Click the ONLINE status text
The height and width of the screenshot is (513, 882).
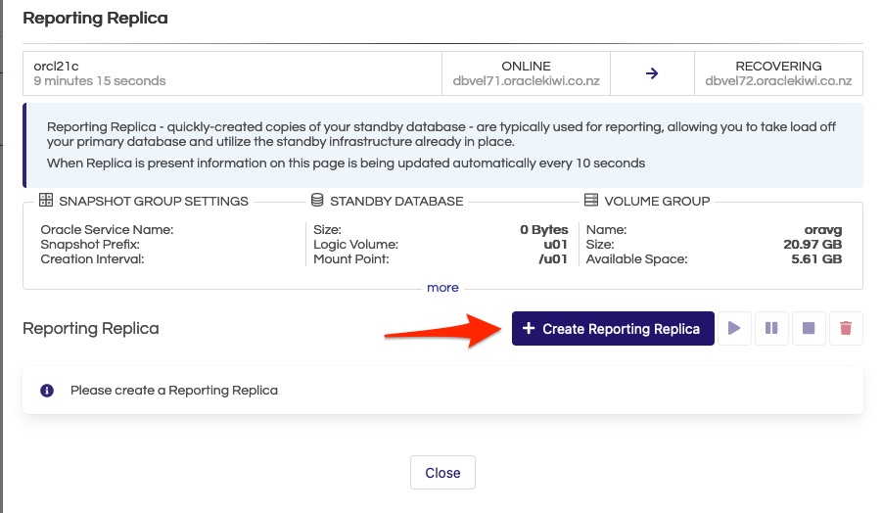click(526, 67)
